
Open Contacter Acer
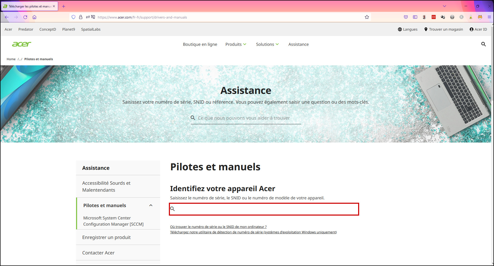pos(98,253)
